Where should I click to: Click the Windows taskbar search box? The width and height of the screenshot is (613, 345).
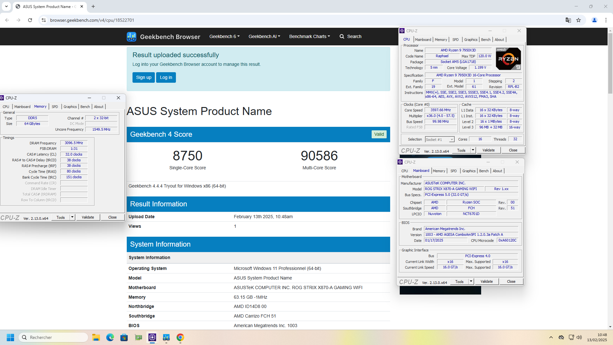tap(53, 337)
